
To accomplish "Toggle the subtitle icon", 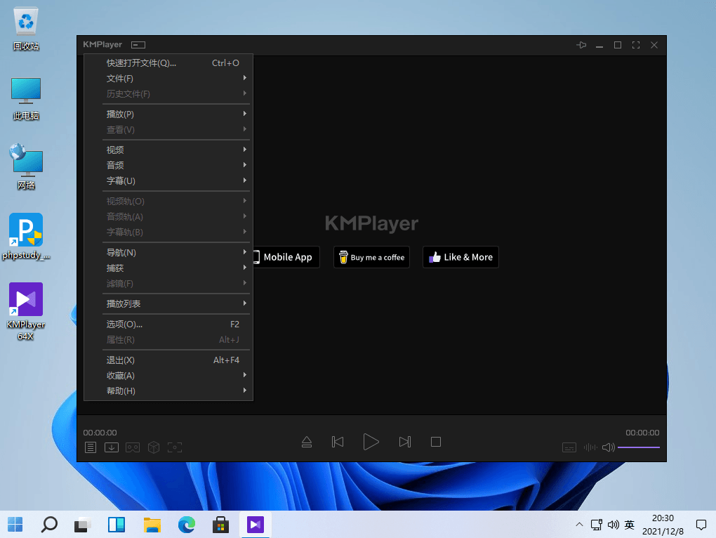I will click(x=569, y=447).
